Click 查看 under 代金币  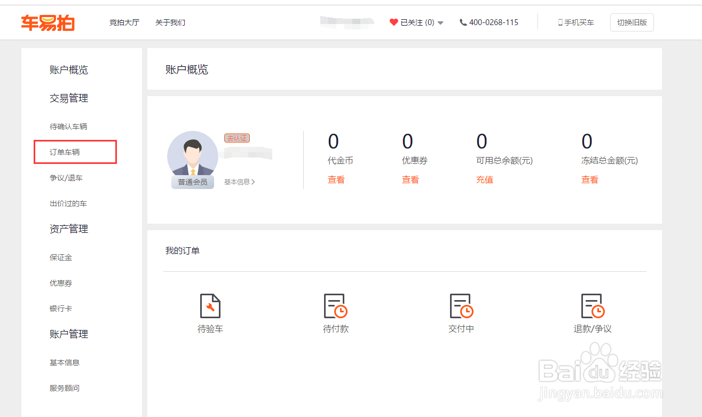click(336, 179)
